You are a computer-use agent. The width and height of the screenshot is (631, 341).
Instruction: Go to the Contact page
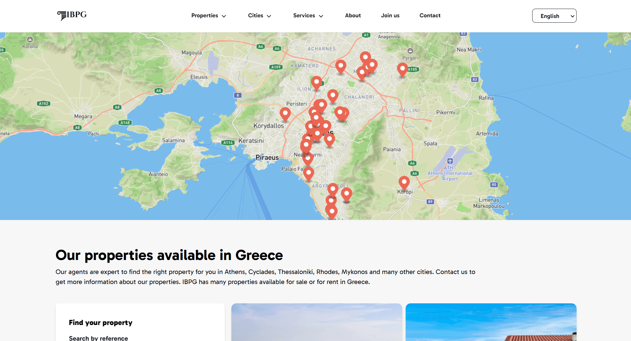(430, 15)
